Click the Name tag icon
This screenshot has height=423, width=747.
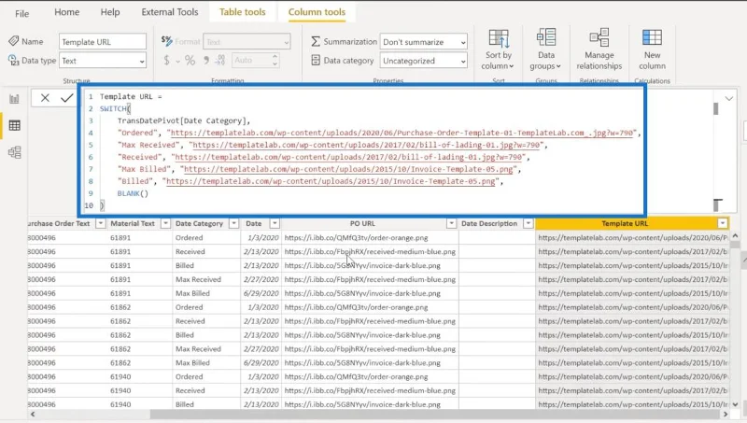14,41
